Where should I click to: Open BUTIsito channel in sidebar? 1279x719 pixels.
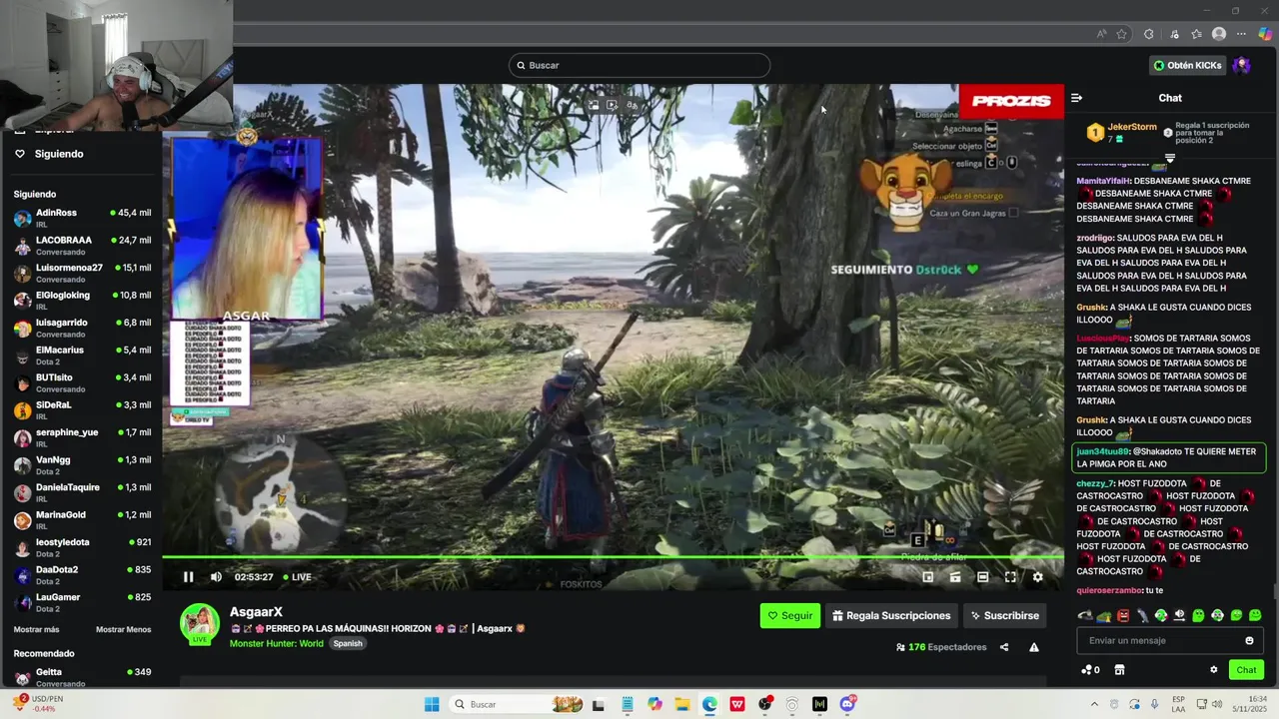82,382
